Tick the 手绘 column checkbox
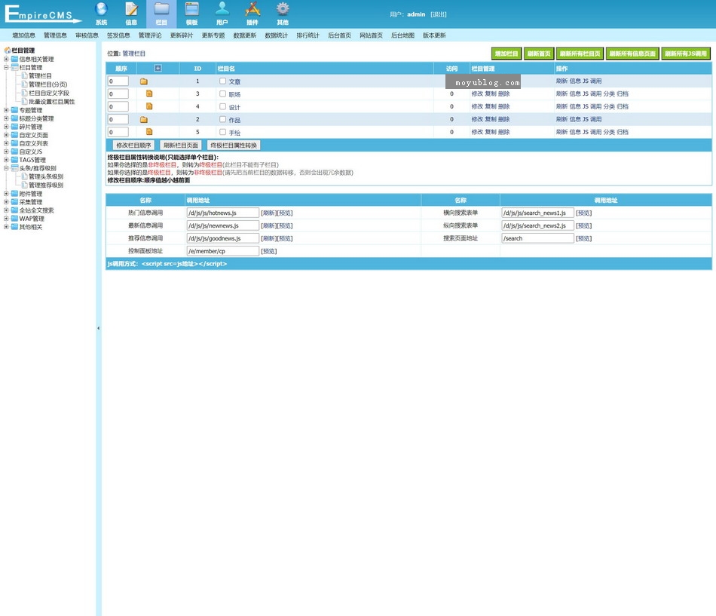 pos(223,132)
